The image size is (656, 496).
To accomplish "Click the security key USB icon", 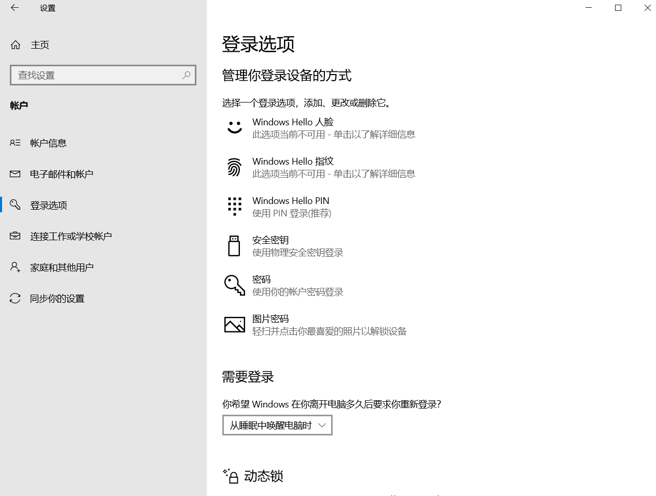I will 234,246.
